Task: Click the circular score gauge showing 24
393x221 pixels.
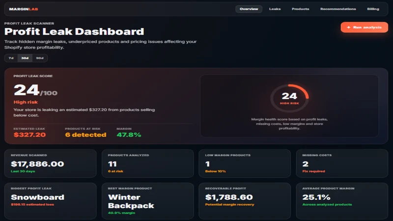Action: click(x=289, y=98)
